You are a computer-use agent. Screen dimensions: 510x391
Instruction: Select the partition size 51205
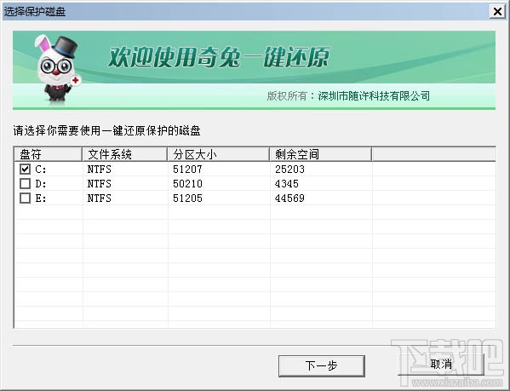187,198
